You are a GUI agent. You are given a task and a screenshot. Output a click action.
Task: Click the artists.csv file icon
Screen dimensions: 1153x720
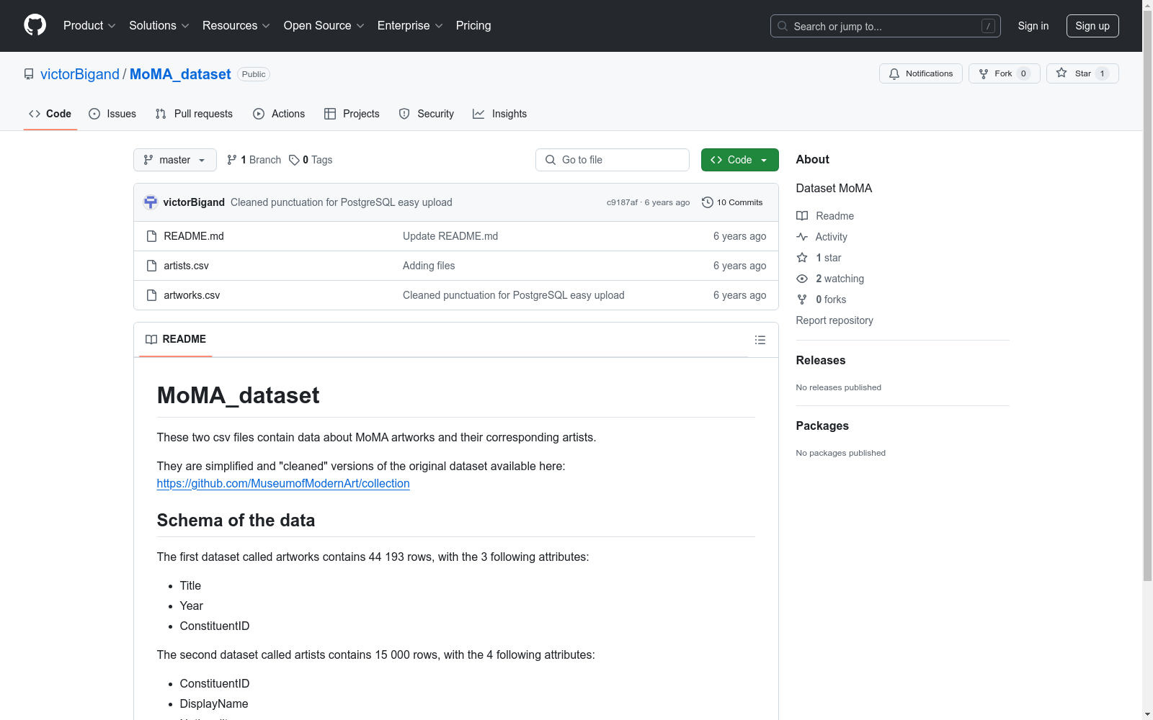[151, 266]
